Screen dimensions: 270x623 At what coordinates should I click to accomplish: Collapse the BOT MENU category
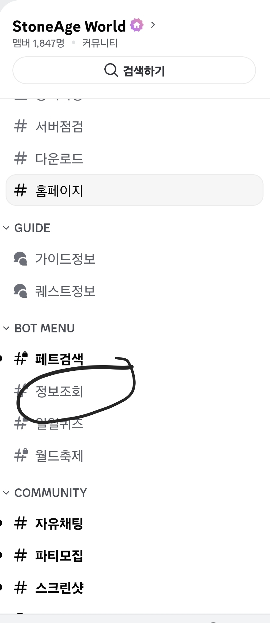click(x=6, y=328)
